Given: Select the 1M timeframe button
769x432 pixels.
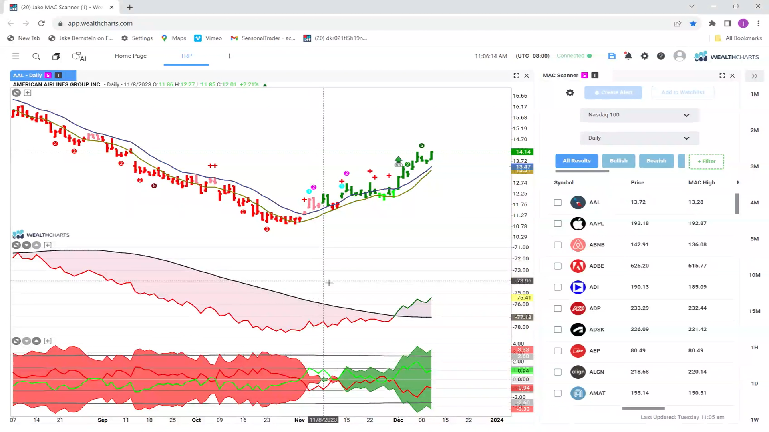Looking at the screenshot, I should (x=755, y=94).
